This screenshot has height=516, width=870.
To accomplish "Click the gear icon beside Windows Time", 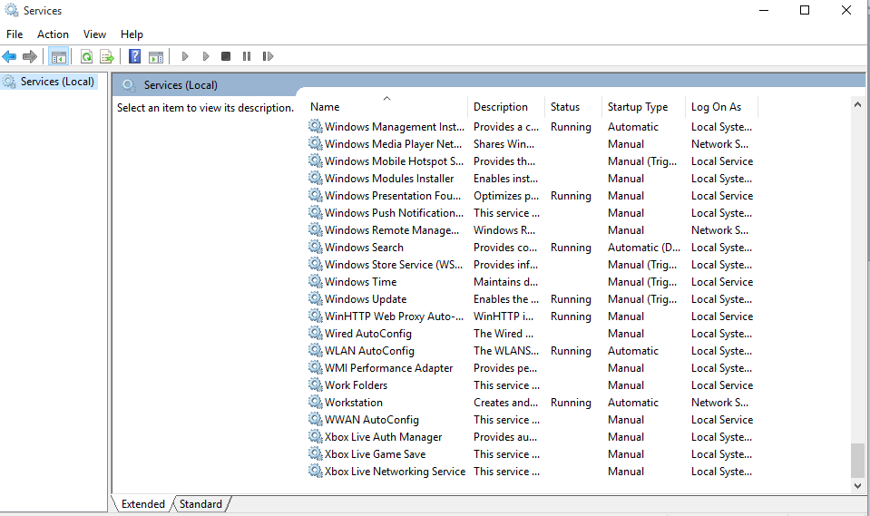I will [316, 281].
